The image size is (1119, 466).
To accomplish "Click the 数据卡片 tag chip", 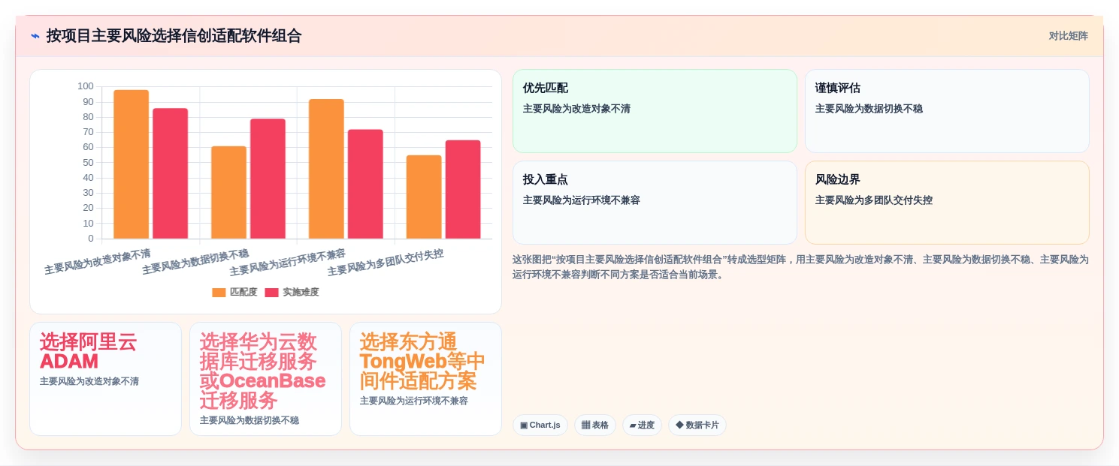I will coord(697,425).
